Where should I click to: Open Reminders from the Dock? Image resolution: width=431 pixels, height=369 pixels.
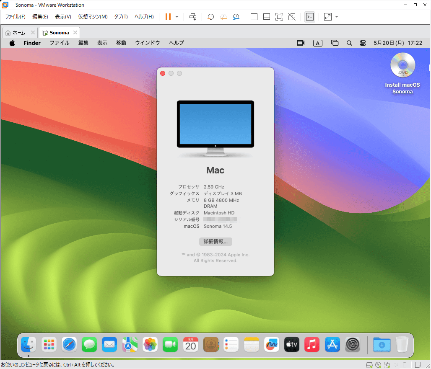[231, 344]
